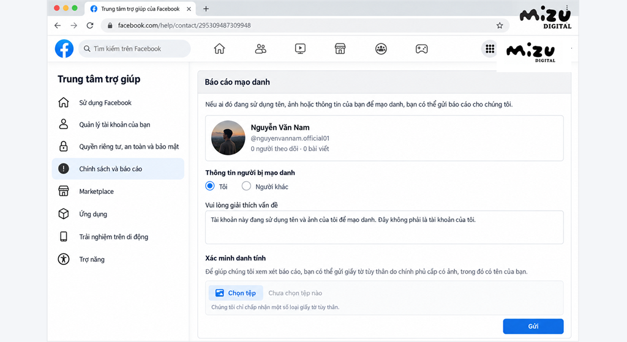Click the person icon beside Quản lý tài khoản
Viewport: 627px width, 342px height.
pos(64,124)
